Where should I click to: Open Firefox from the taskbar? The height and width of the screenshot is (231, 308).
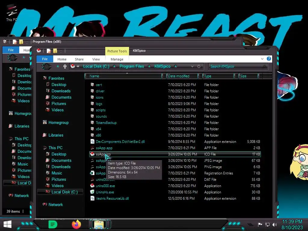pyautogui.click(x=76, y=224)
